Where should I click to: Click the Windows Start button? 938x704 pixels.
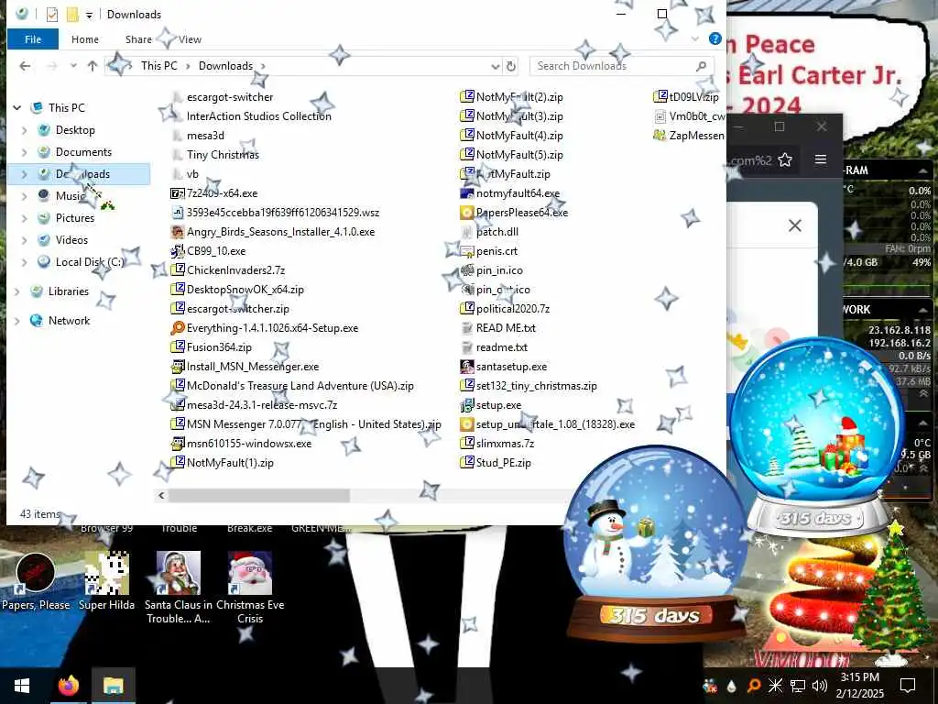[22, 686]
